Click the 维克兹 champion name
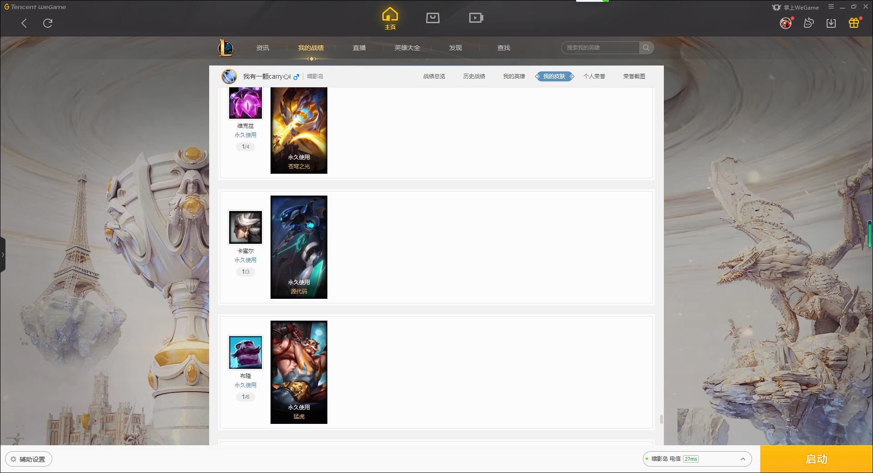873x473 pixels. [x=246, y=126]
